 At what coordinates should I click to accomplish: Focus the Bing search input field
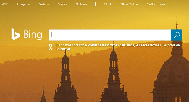pos(110,35)
